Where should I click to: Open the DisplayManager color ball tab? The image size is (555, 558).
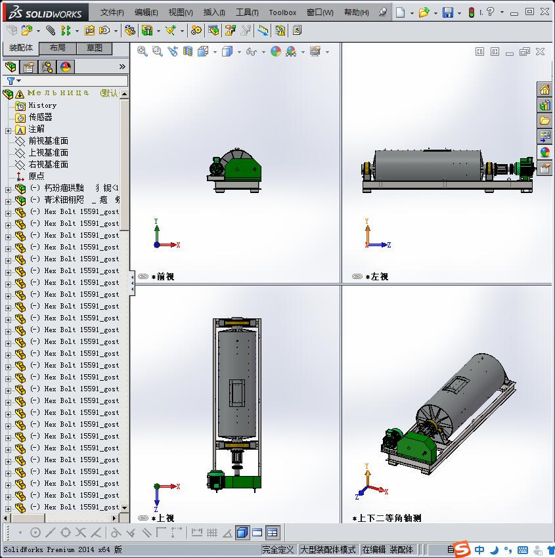(66, 67)
